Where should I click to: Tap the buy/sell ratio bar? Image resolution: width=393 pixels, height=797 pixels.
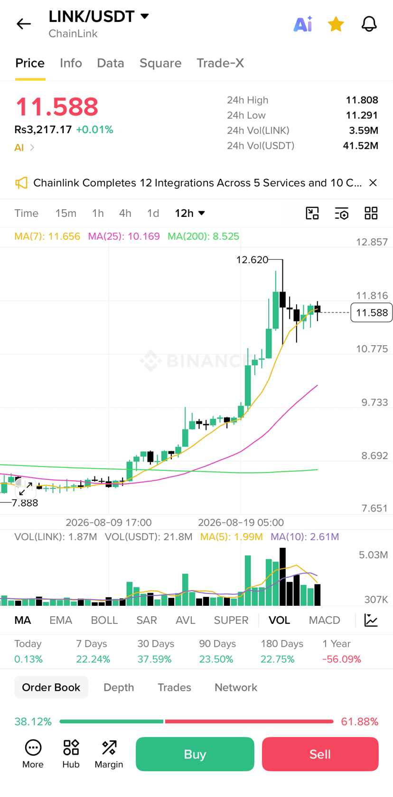(196, 721)
